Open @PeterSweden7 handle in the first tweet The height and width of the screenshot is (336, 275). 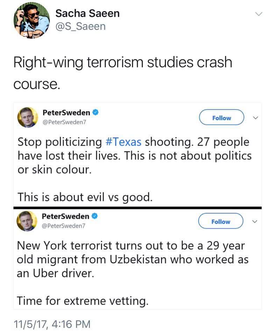tap(64, 122)
